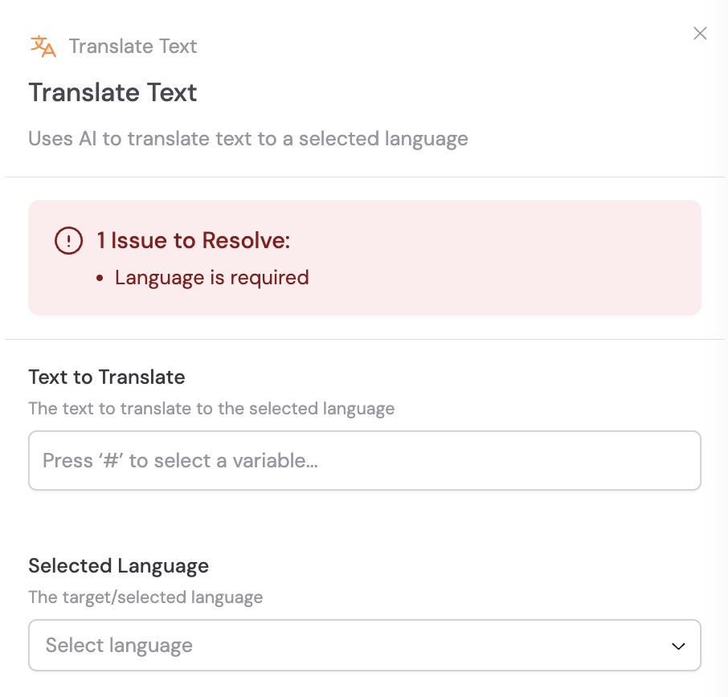Image resolution: width=728 pixels, height=697 pixels.
Task: Click the Selected Language combo box
Action: (x=365, y=645)
